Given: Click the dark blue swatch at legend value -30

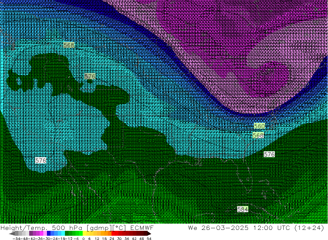Looking at the screenshot, I should 49,233.
